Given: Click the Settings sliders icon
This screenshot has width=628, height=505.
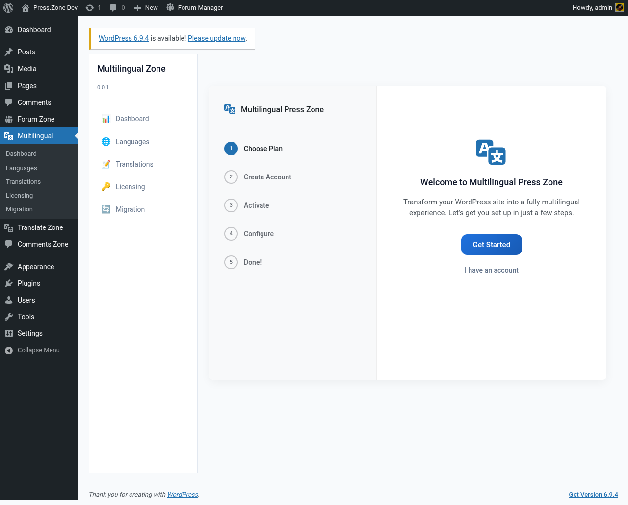Looking at the screenshot, I should point(9,333).
